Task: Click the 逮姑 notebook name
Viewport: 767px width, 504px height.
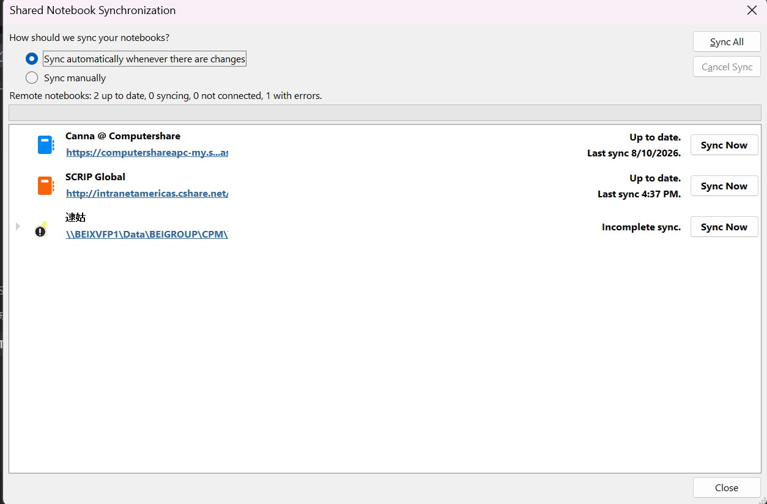Action: pos(75,217)
